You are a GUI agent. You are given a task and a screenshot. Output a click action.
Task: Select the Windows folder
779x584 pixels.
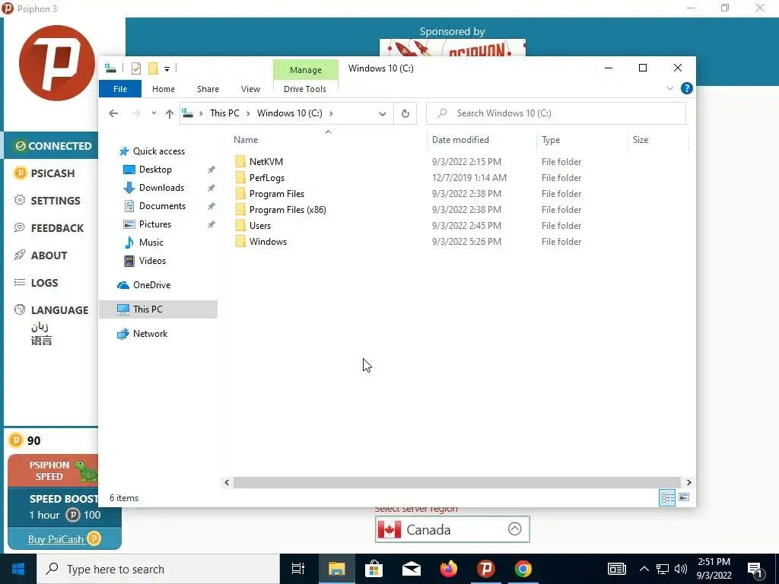[268, 241]
